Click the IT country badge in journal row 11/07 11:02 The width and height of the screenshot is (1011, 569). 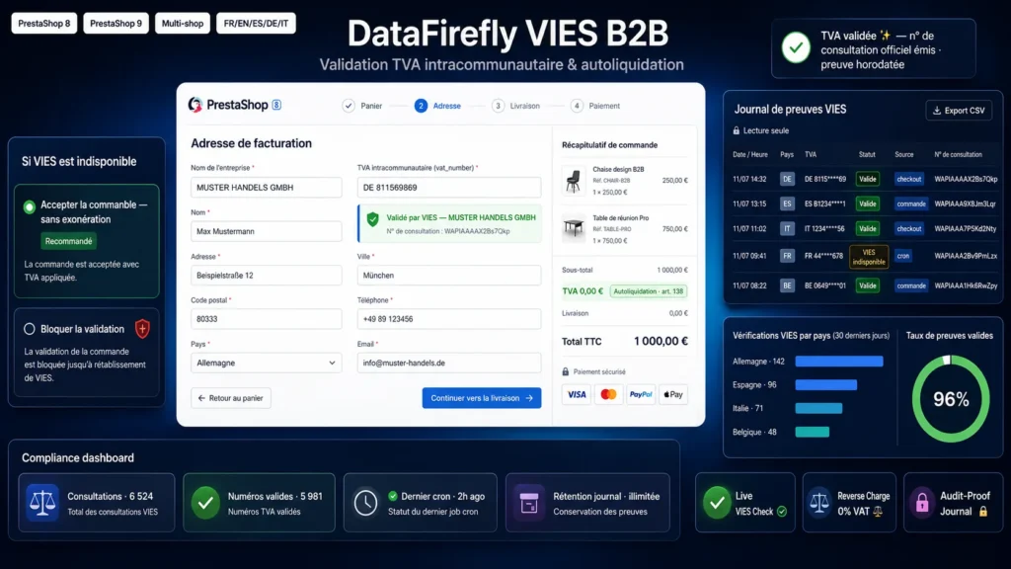(787, 228)
